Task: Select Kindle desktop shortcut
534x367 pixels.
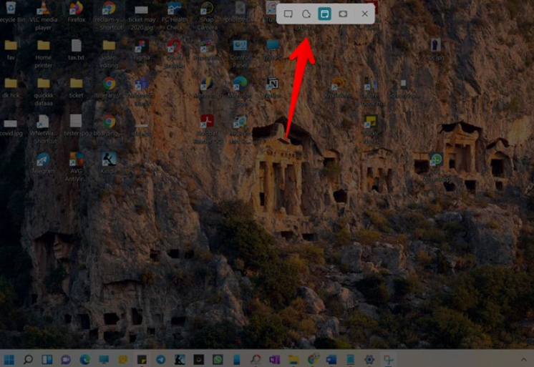Action: point(109,164)
